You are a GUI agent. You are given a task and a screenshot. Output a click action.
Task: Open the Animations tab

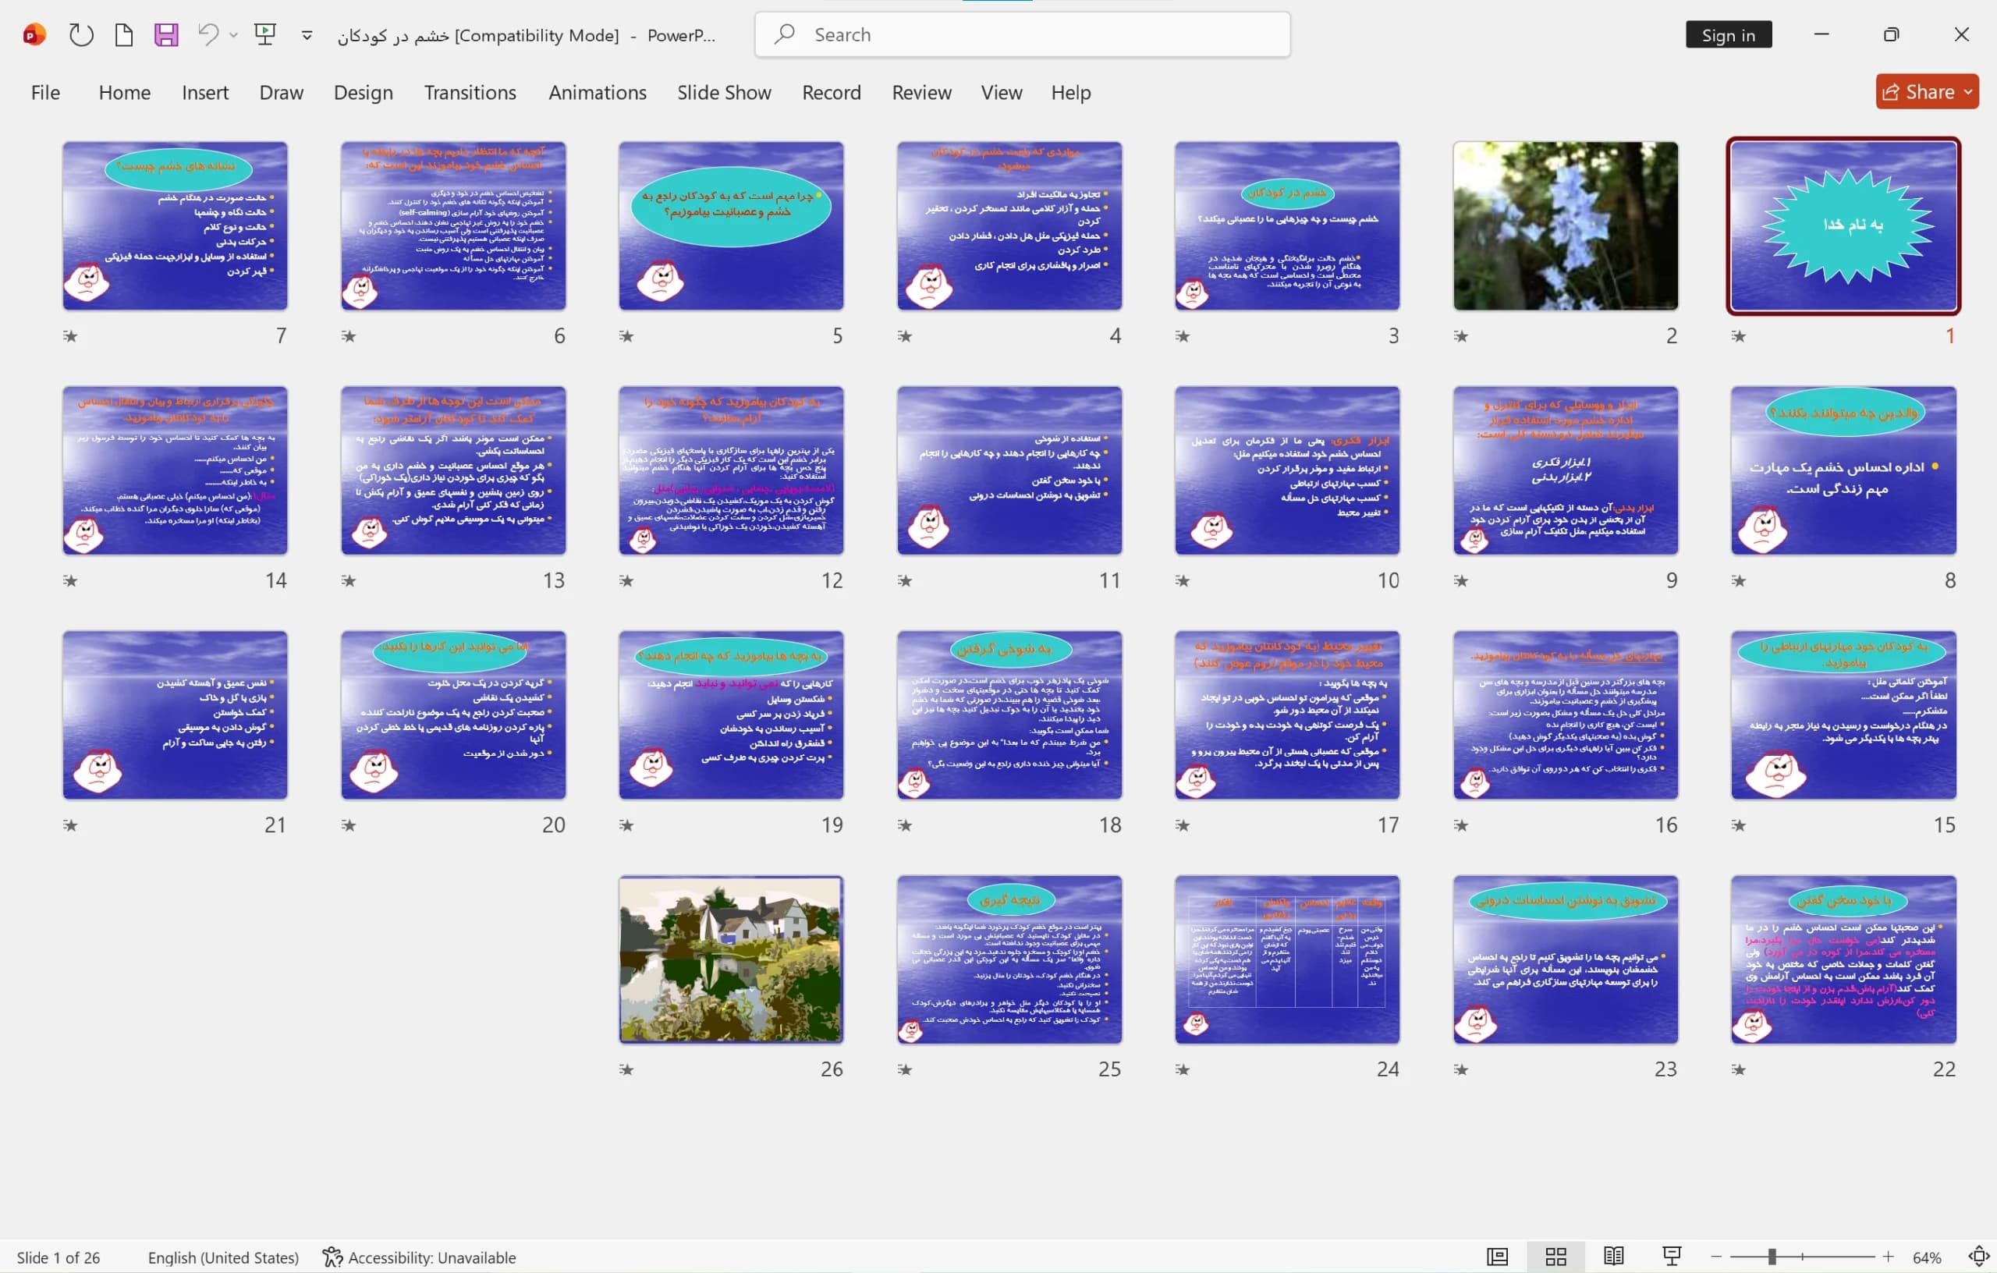597,92
